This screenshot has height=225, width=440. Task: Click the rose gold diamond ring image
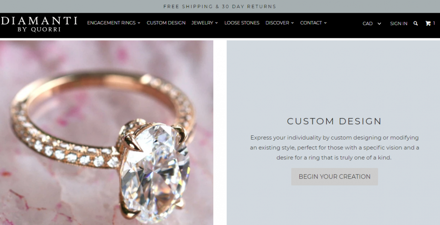(x=107, y=133)
